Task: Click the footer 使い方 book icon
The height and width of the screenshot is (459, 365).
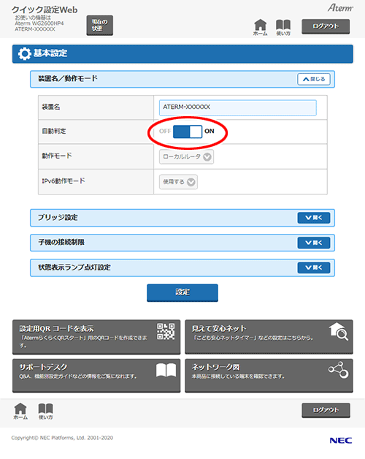Action: pyautogui.click(x=45, y=411)
